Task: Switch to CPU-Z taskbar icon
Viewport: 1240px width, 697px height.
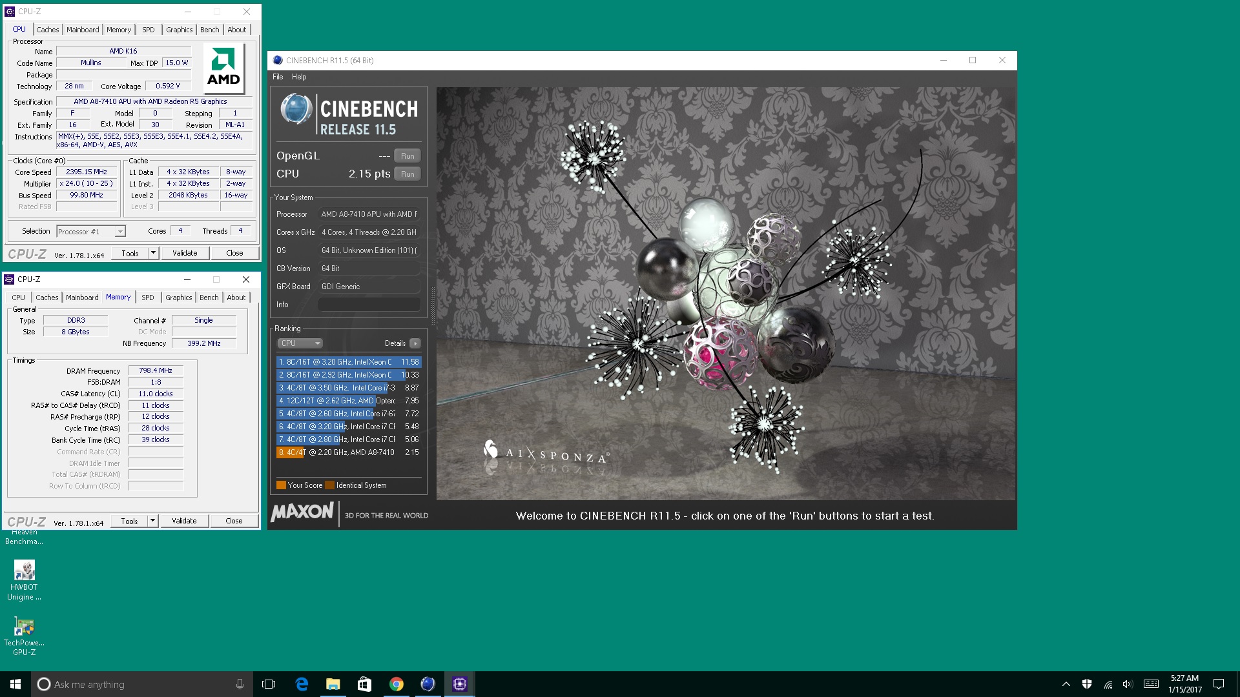Action: [x=460, y=684]
